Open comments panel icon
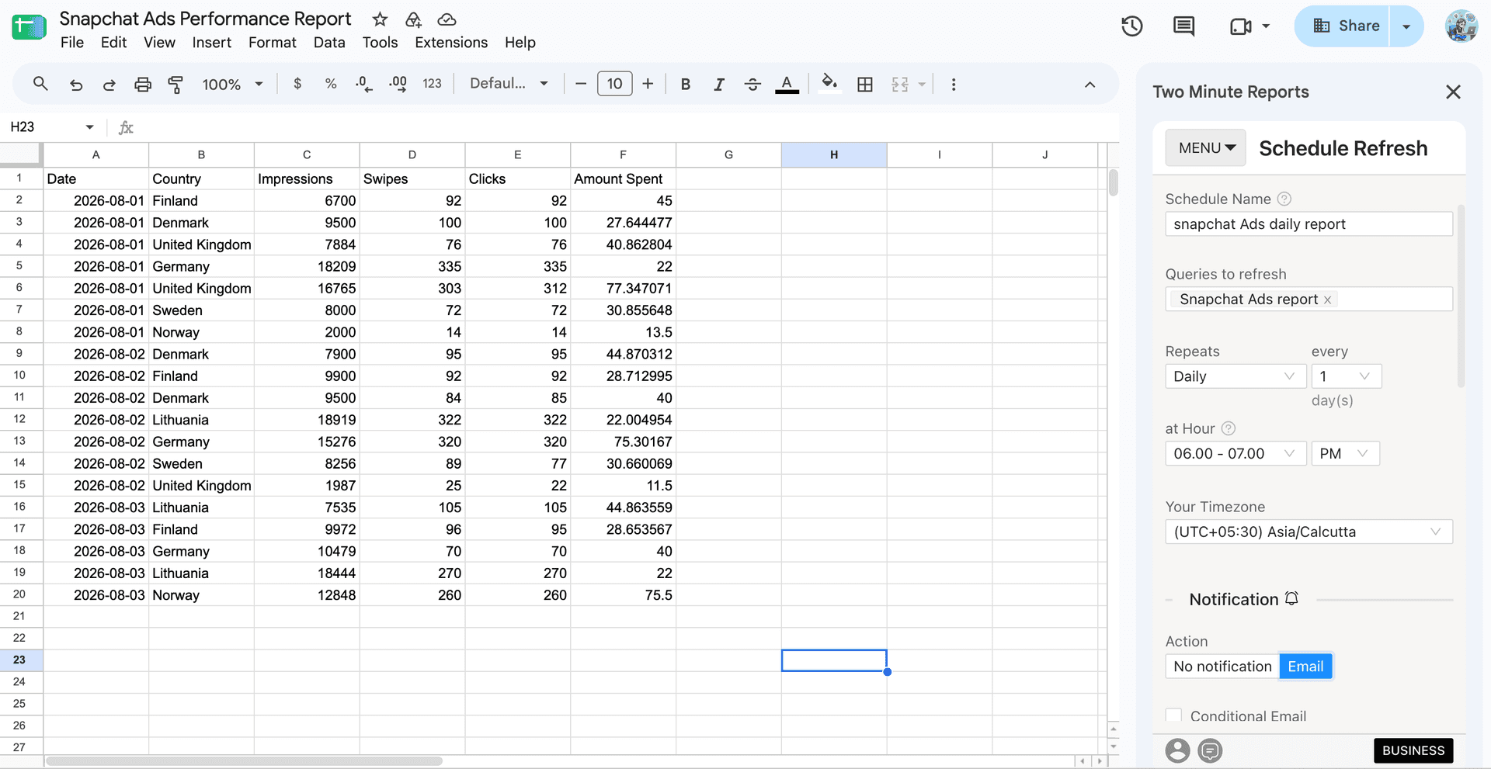Viewport: 1491px width, 769px height. click(x=1183, y=26)
